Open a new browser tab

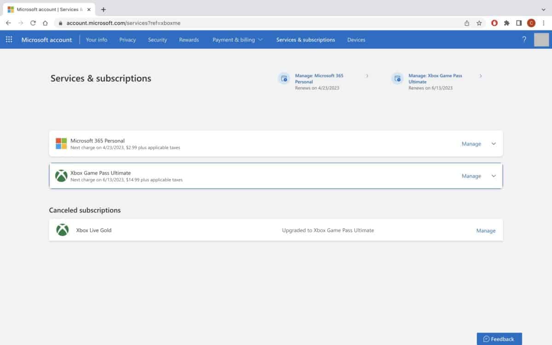[103, 9]
